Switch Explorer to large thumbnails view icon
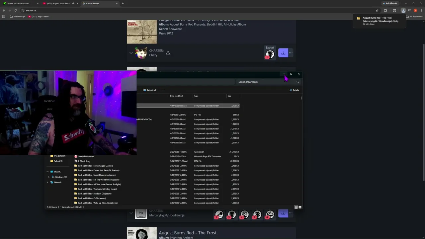 coord(300,207)
